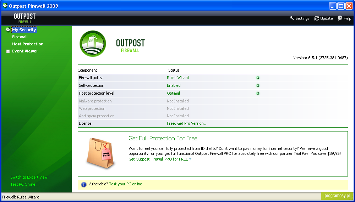Maximize the Outpost Firewall window
Screen dimensions: 355x202
(341, 6)
